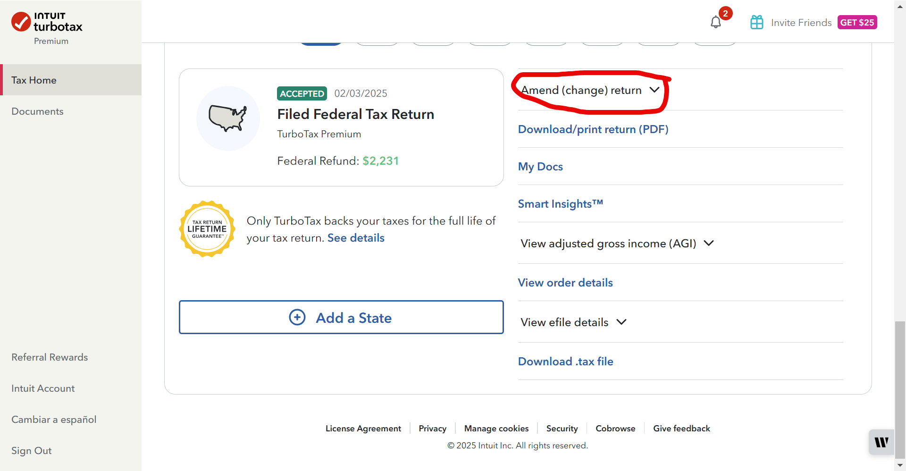The height and width of the screenshot is (471, 906).
Task: Expand View adjusted gross income (AGI)
Action: coord(617,244)
